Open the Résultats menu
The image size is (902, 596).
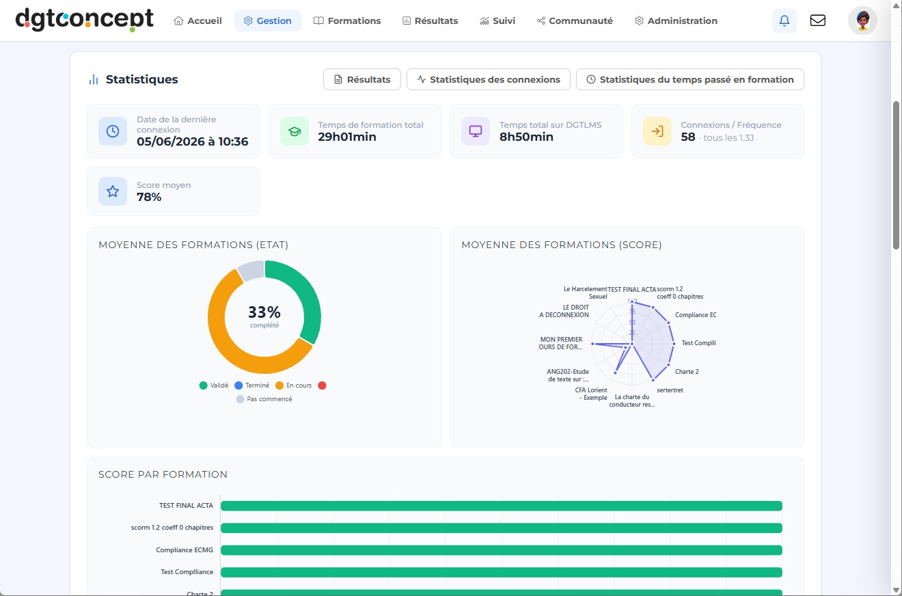pos(430,21)
